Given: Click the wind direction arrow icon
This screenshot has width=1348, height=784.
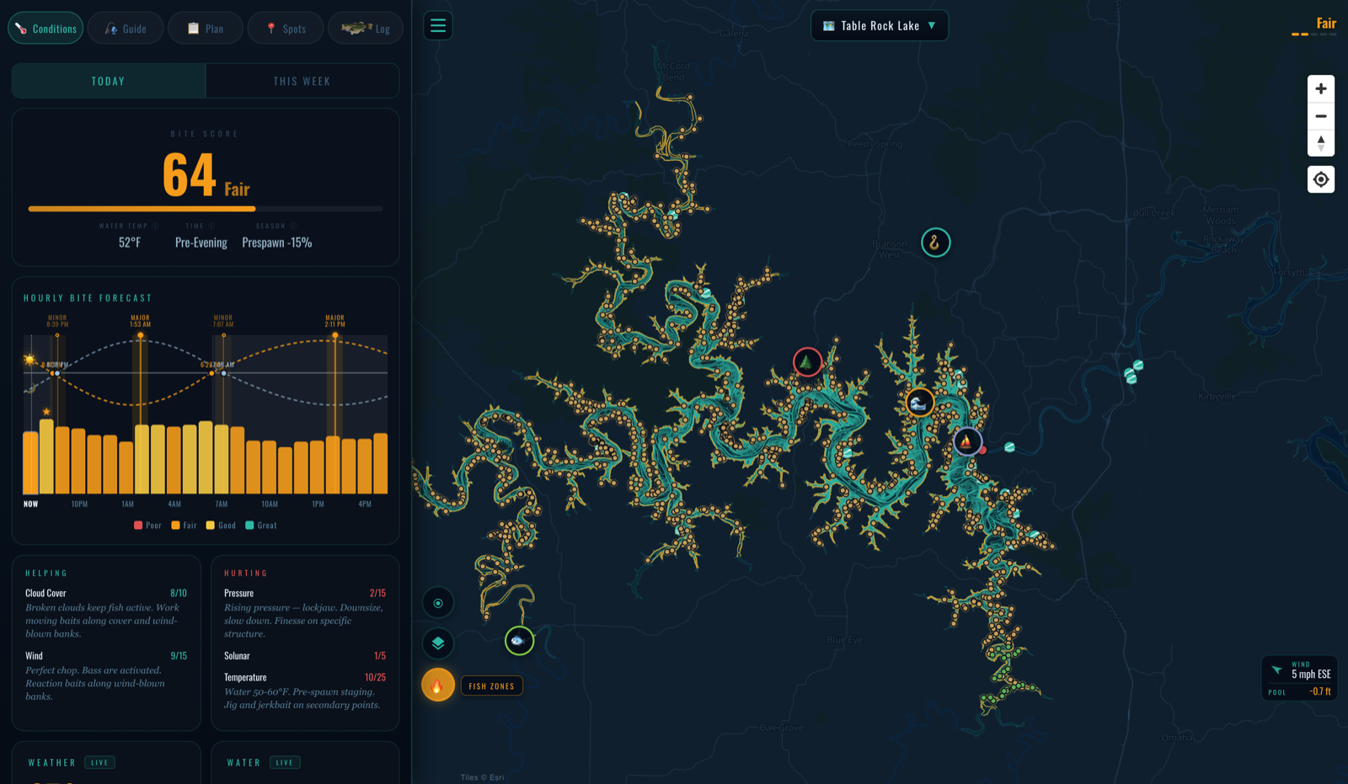Looking at the screenshot, I should coord(1276,670).
